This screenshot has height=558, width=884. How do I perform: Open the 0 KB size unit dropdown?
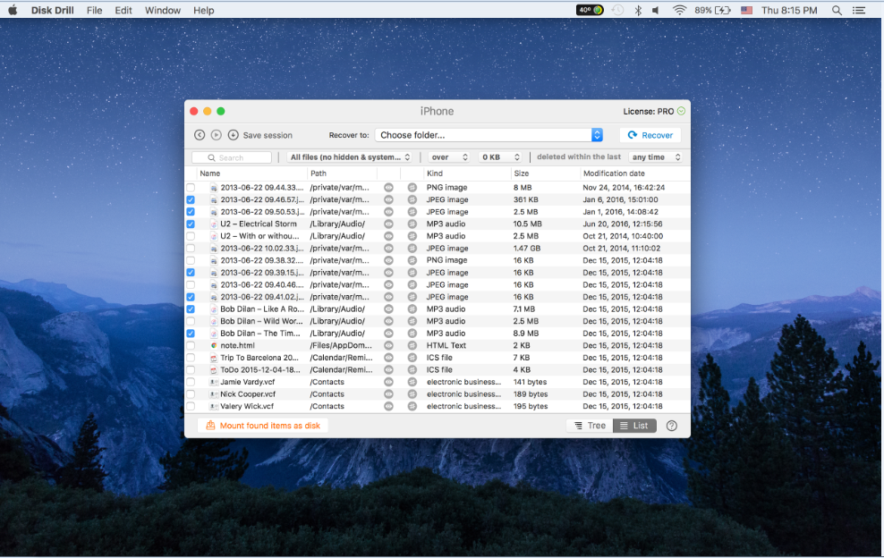pos(499,157)
